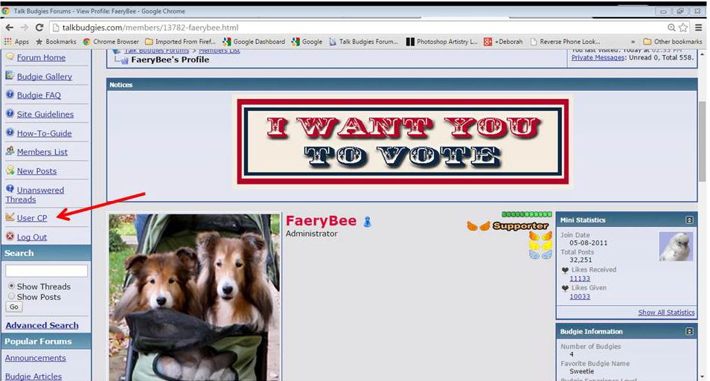This screenshot has height=381, width=710.
Task: Open the Unanswered Threads link
Action: (x=35, y=194)
